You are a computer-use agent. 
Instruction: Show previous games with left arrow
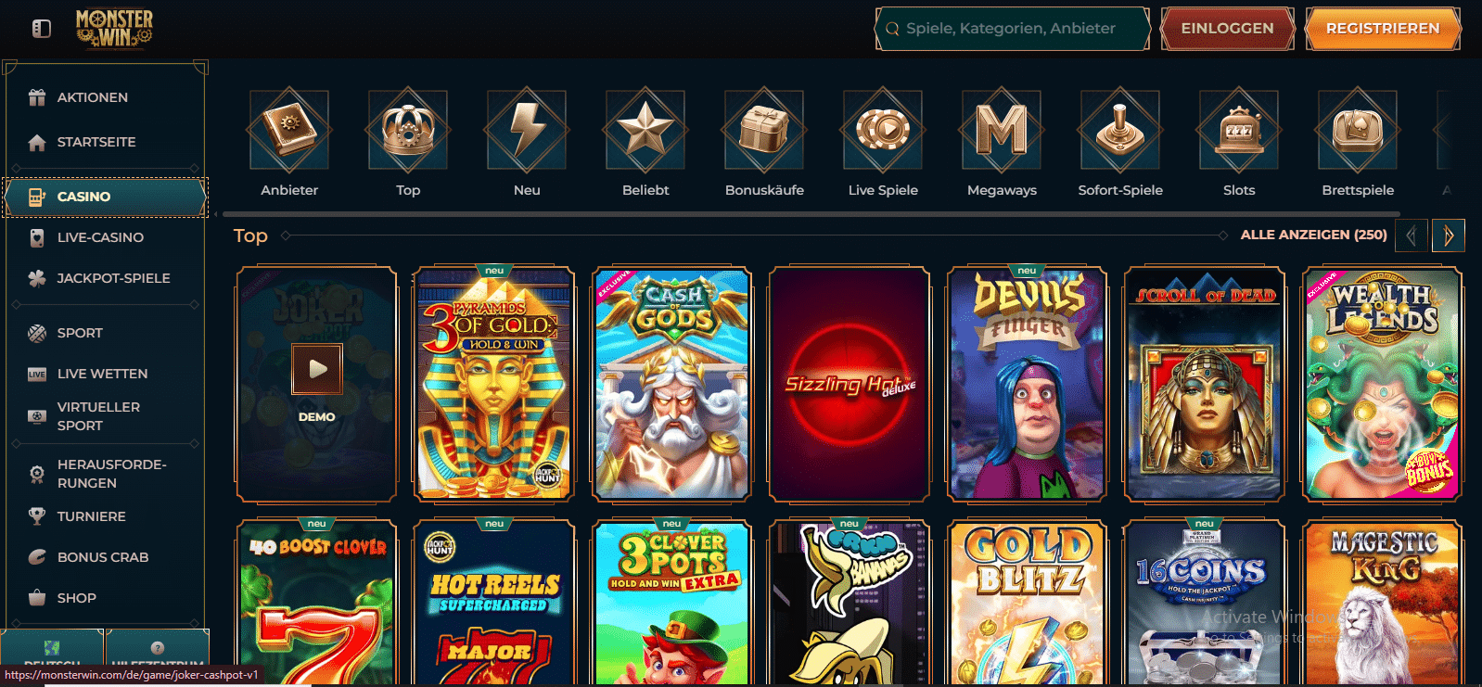[1412, 235]
